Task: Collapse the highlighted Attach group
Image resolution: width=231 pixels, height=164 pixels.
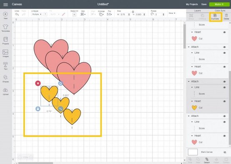Action: (189, 82)
